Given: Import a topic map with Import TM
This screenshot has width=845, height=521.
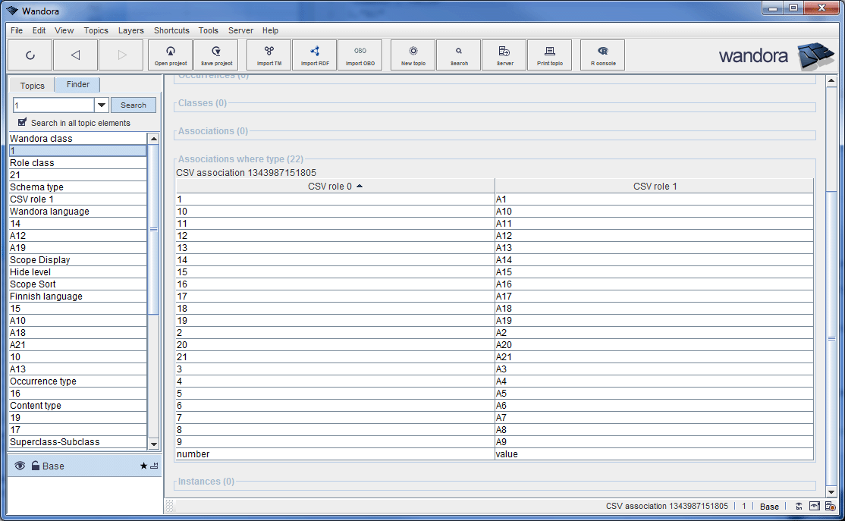Looking at the screenshot, I should tap(269, 55).
